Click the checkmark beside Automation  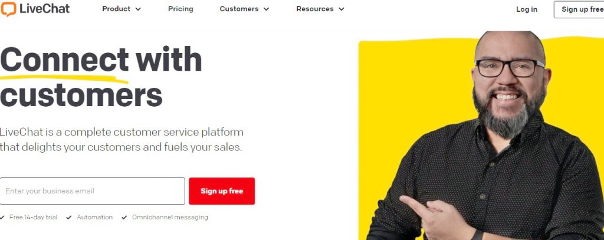coord(69,217)
